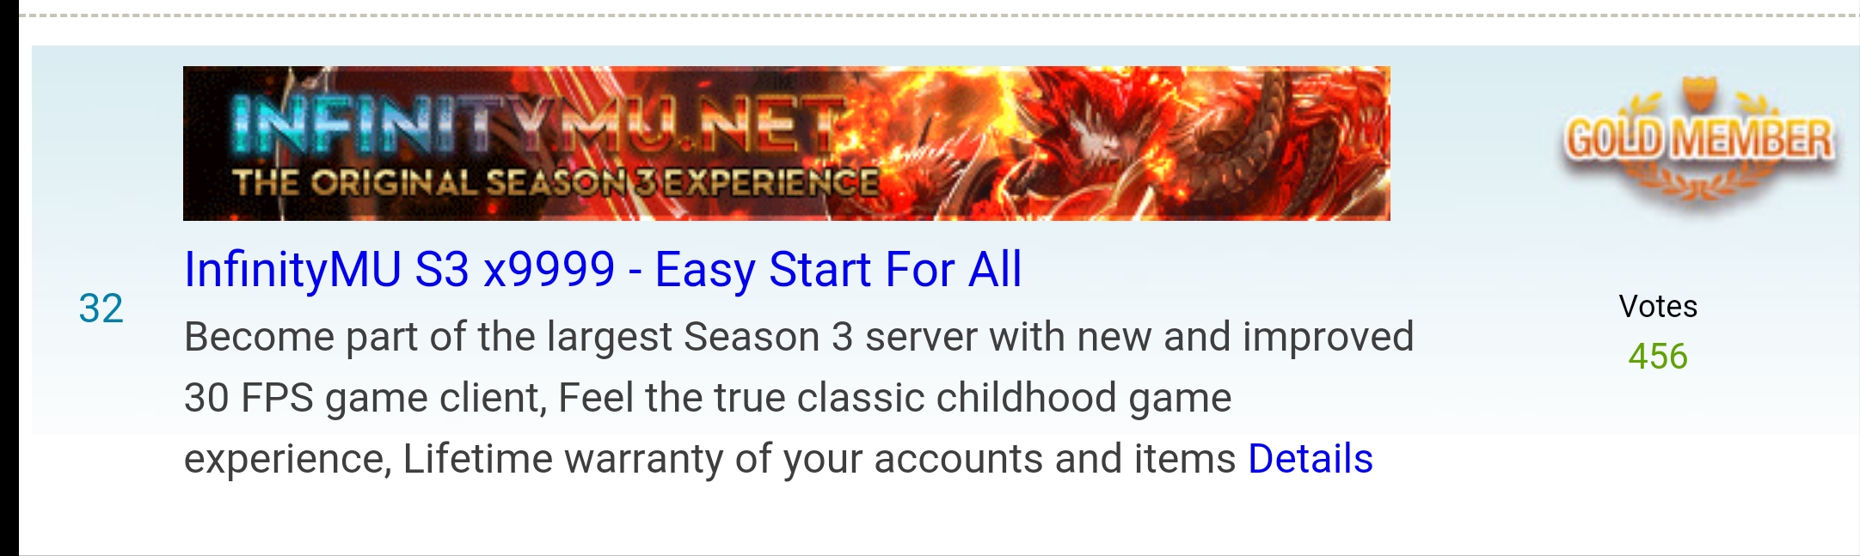Click the "Easy Start For All" title portion
1860x556 pixels.
click(838, 270)
